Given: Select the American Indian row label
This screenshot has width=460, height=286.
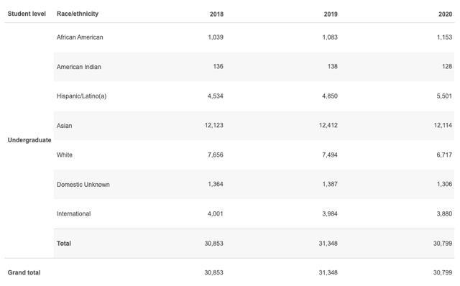Looking at the screenshot, I should pyautogui.click(x=78, y=67).
